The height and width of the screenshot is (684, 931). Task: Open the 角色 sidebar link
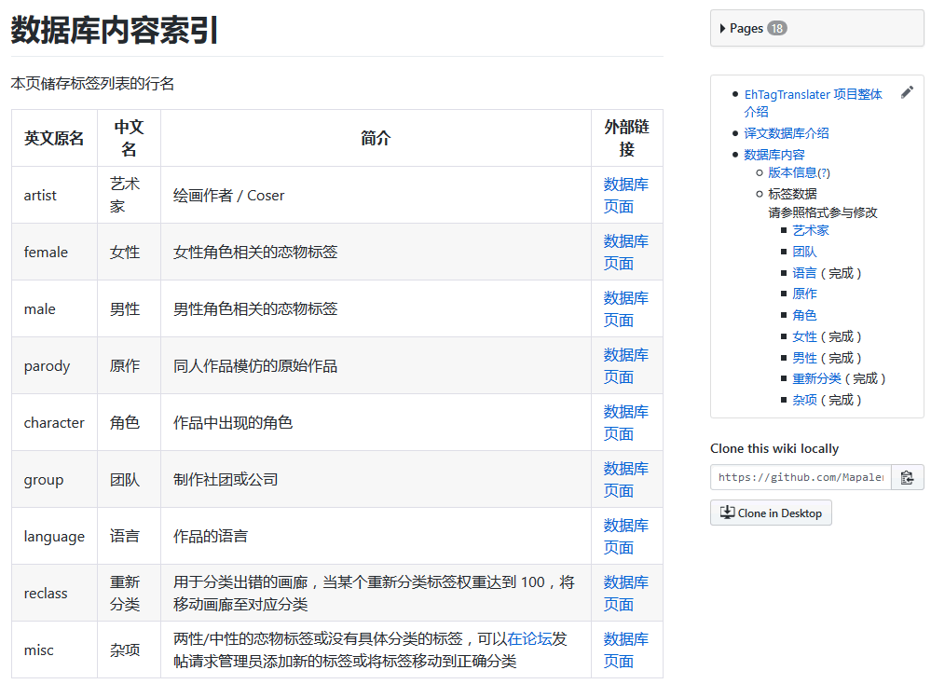pos(804,315)
